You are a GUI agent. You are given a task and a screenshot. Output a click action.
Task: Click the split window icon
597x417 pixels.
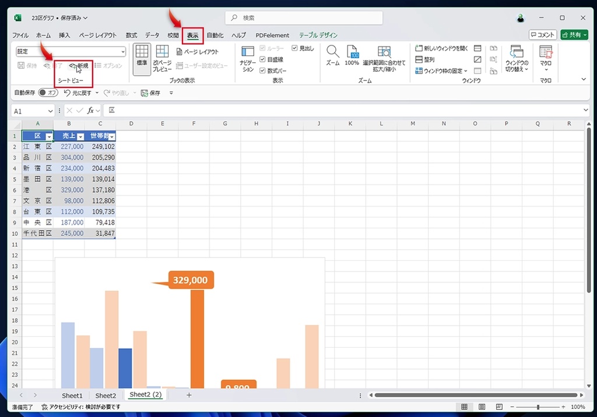[x=477, y=48]
